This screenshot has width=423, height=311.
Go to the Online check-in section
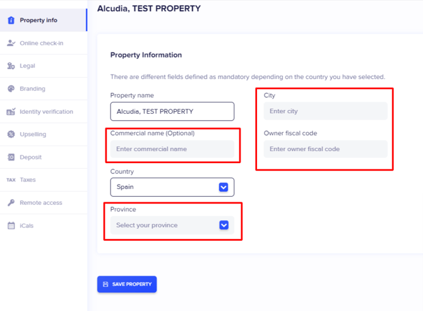pos(42,43)
